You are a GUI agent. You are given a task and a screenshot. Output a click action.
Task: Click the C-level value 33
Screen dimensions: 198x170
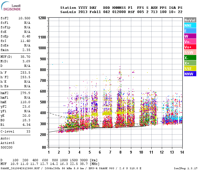(x=28, y=131)
